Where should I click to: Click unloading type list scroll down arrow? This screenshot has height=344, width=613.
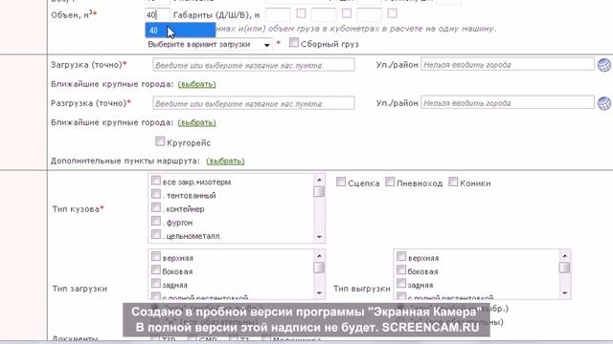[x=564, y=293]
